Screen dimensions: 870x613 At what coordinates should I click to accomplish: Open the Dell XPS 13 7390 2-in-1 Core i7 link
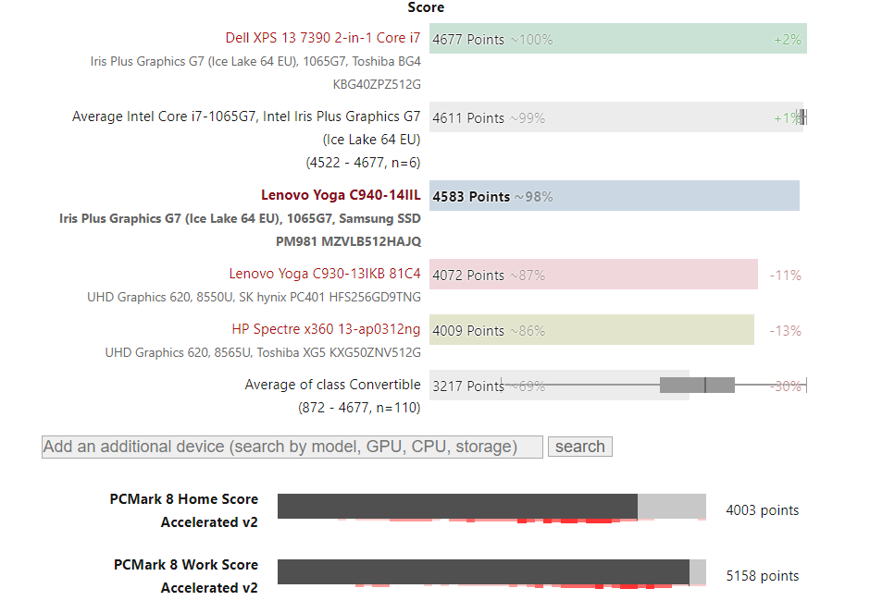(x=323, y=38)
